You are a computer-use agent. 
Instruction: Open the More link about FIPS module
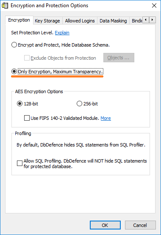tap(105, 118)
